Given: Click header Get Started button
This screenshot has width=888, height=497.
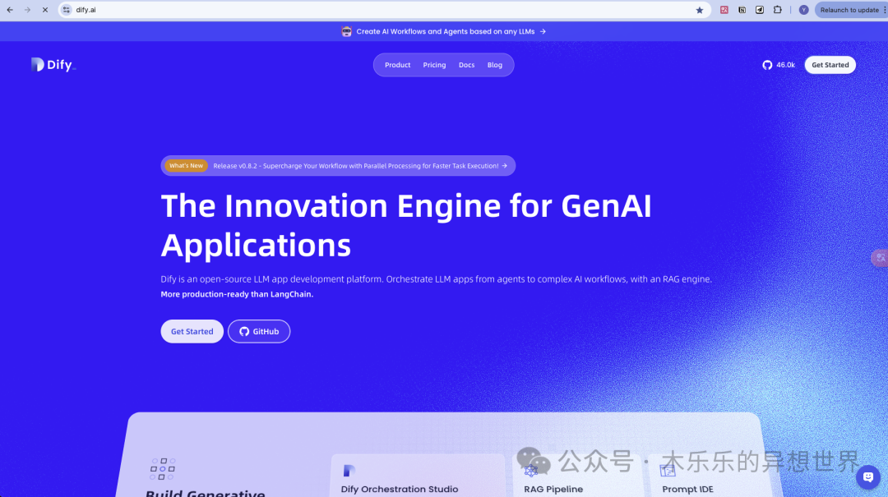Looking at the screenshot, I should (830, 65).
